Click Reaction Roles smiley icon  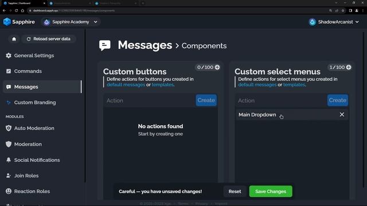[x=9, y=191]
